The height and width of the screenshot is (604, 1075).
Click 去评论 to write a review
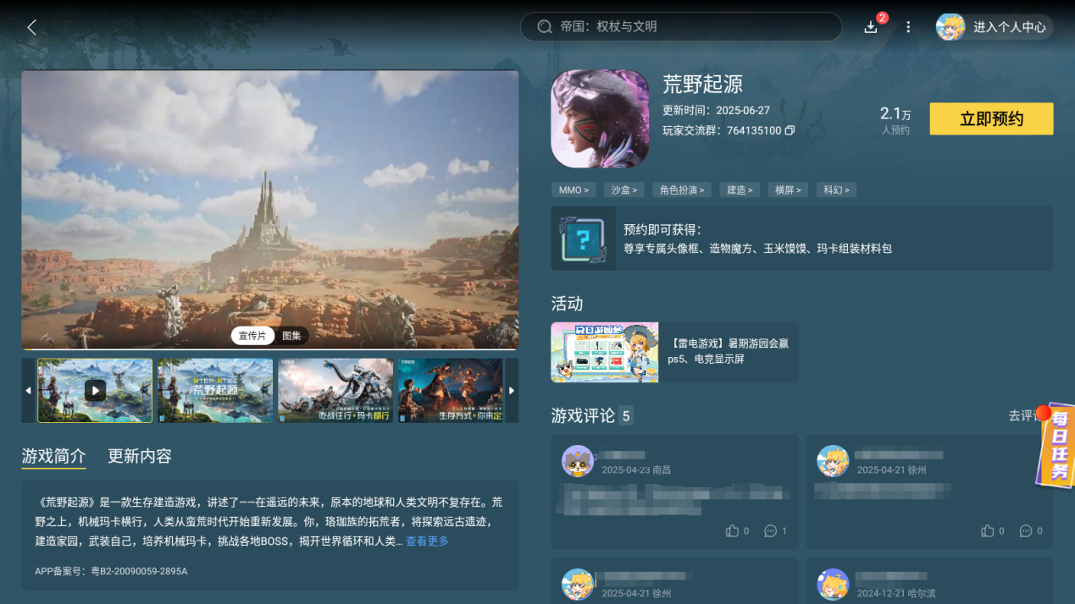click(x=1023, y=415)
